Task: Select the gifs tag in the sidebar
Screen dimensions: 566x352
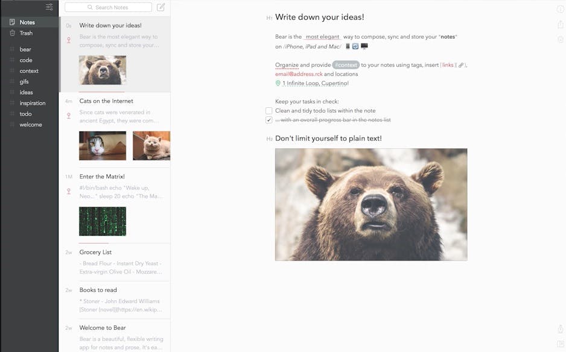Action: coord(25,81)
